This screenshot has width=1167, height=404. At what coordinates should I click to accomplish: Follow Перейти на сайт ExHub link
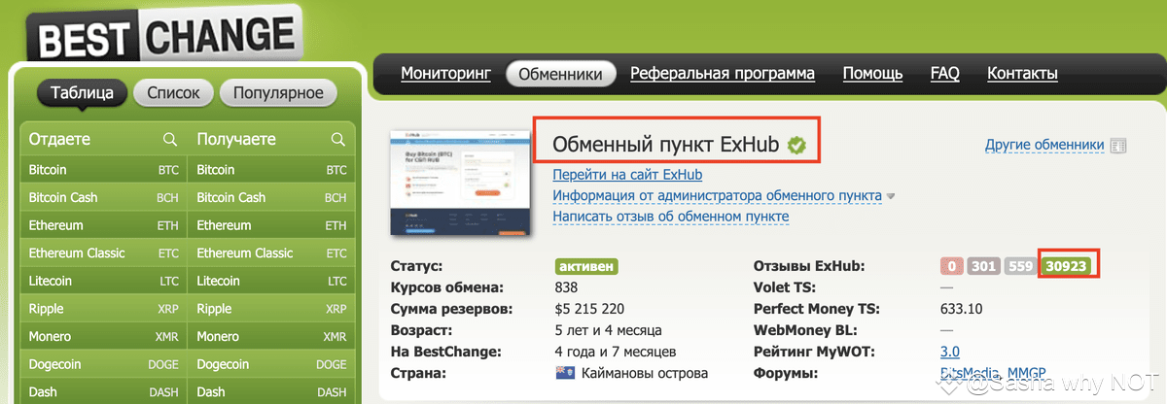pos(627,176)
